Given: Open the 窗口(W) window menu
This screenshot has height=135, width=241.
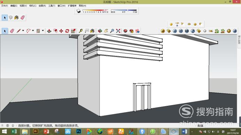Looking at the screenshot, I should 62,6.
